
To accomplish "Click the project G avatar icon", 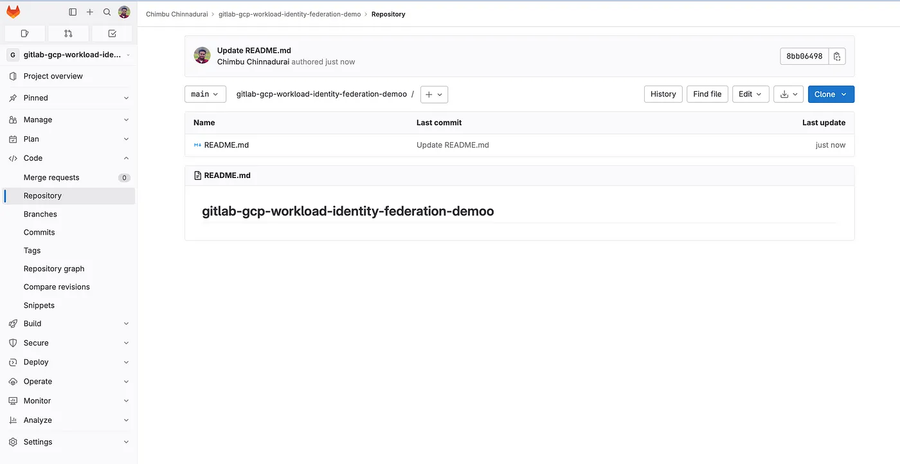I will click(13, 55).
